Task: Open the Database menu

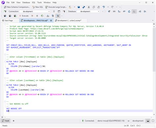Action: pyautogui.click(x=26, y=2)
